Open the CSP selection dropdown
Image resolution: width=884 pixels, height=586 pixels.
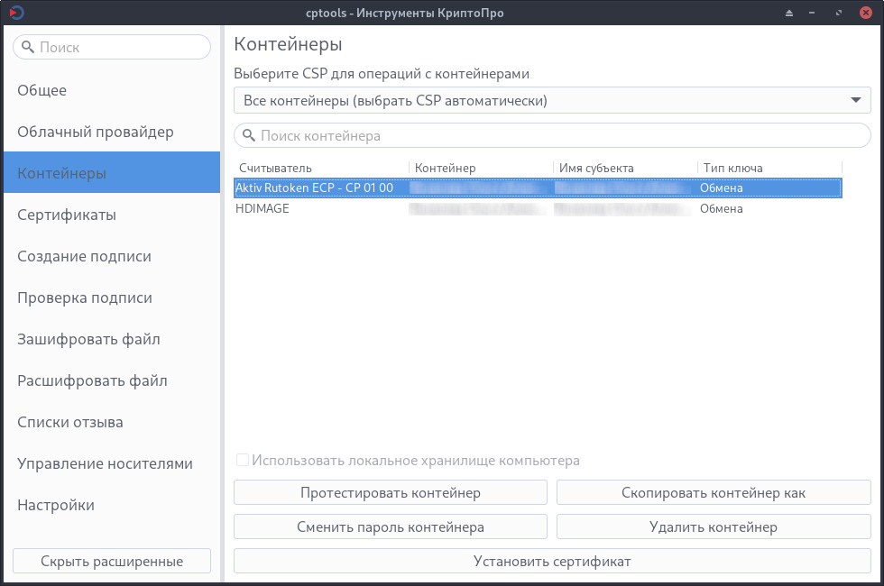tap(552, 100)
